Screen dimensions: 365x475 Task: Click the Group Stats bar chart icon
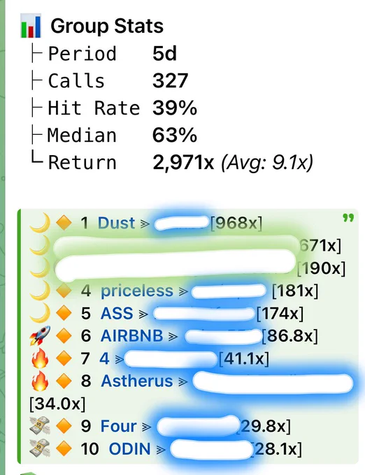pos(31,26)
